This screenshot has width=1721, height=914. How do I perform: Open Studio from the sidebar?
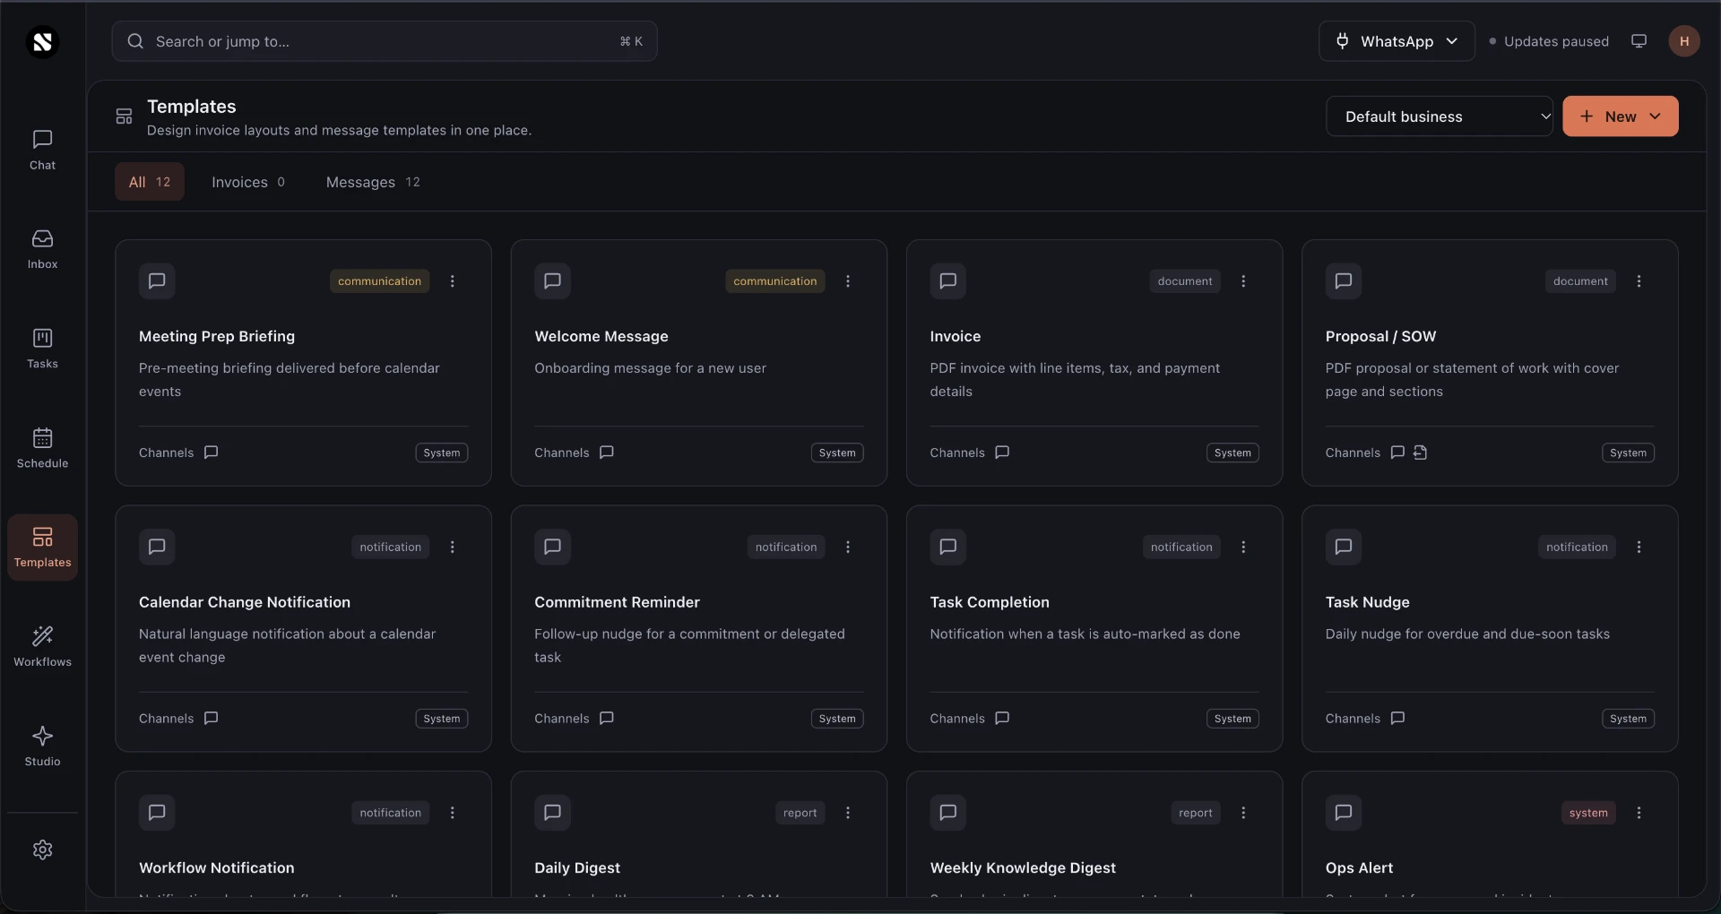42,746
